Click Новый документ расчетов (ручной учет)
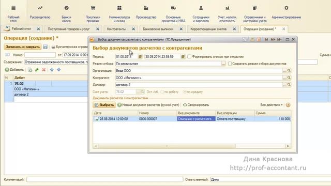Image resolution: width=331 pixels, height=186 pixels. tap(148, 105)
